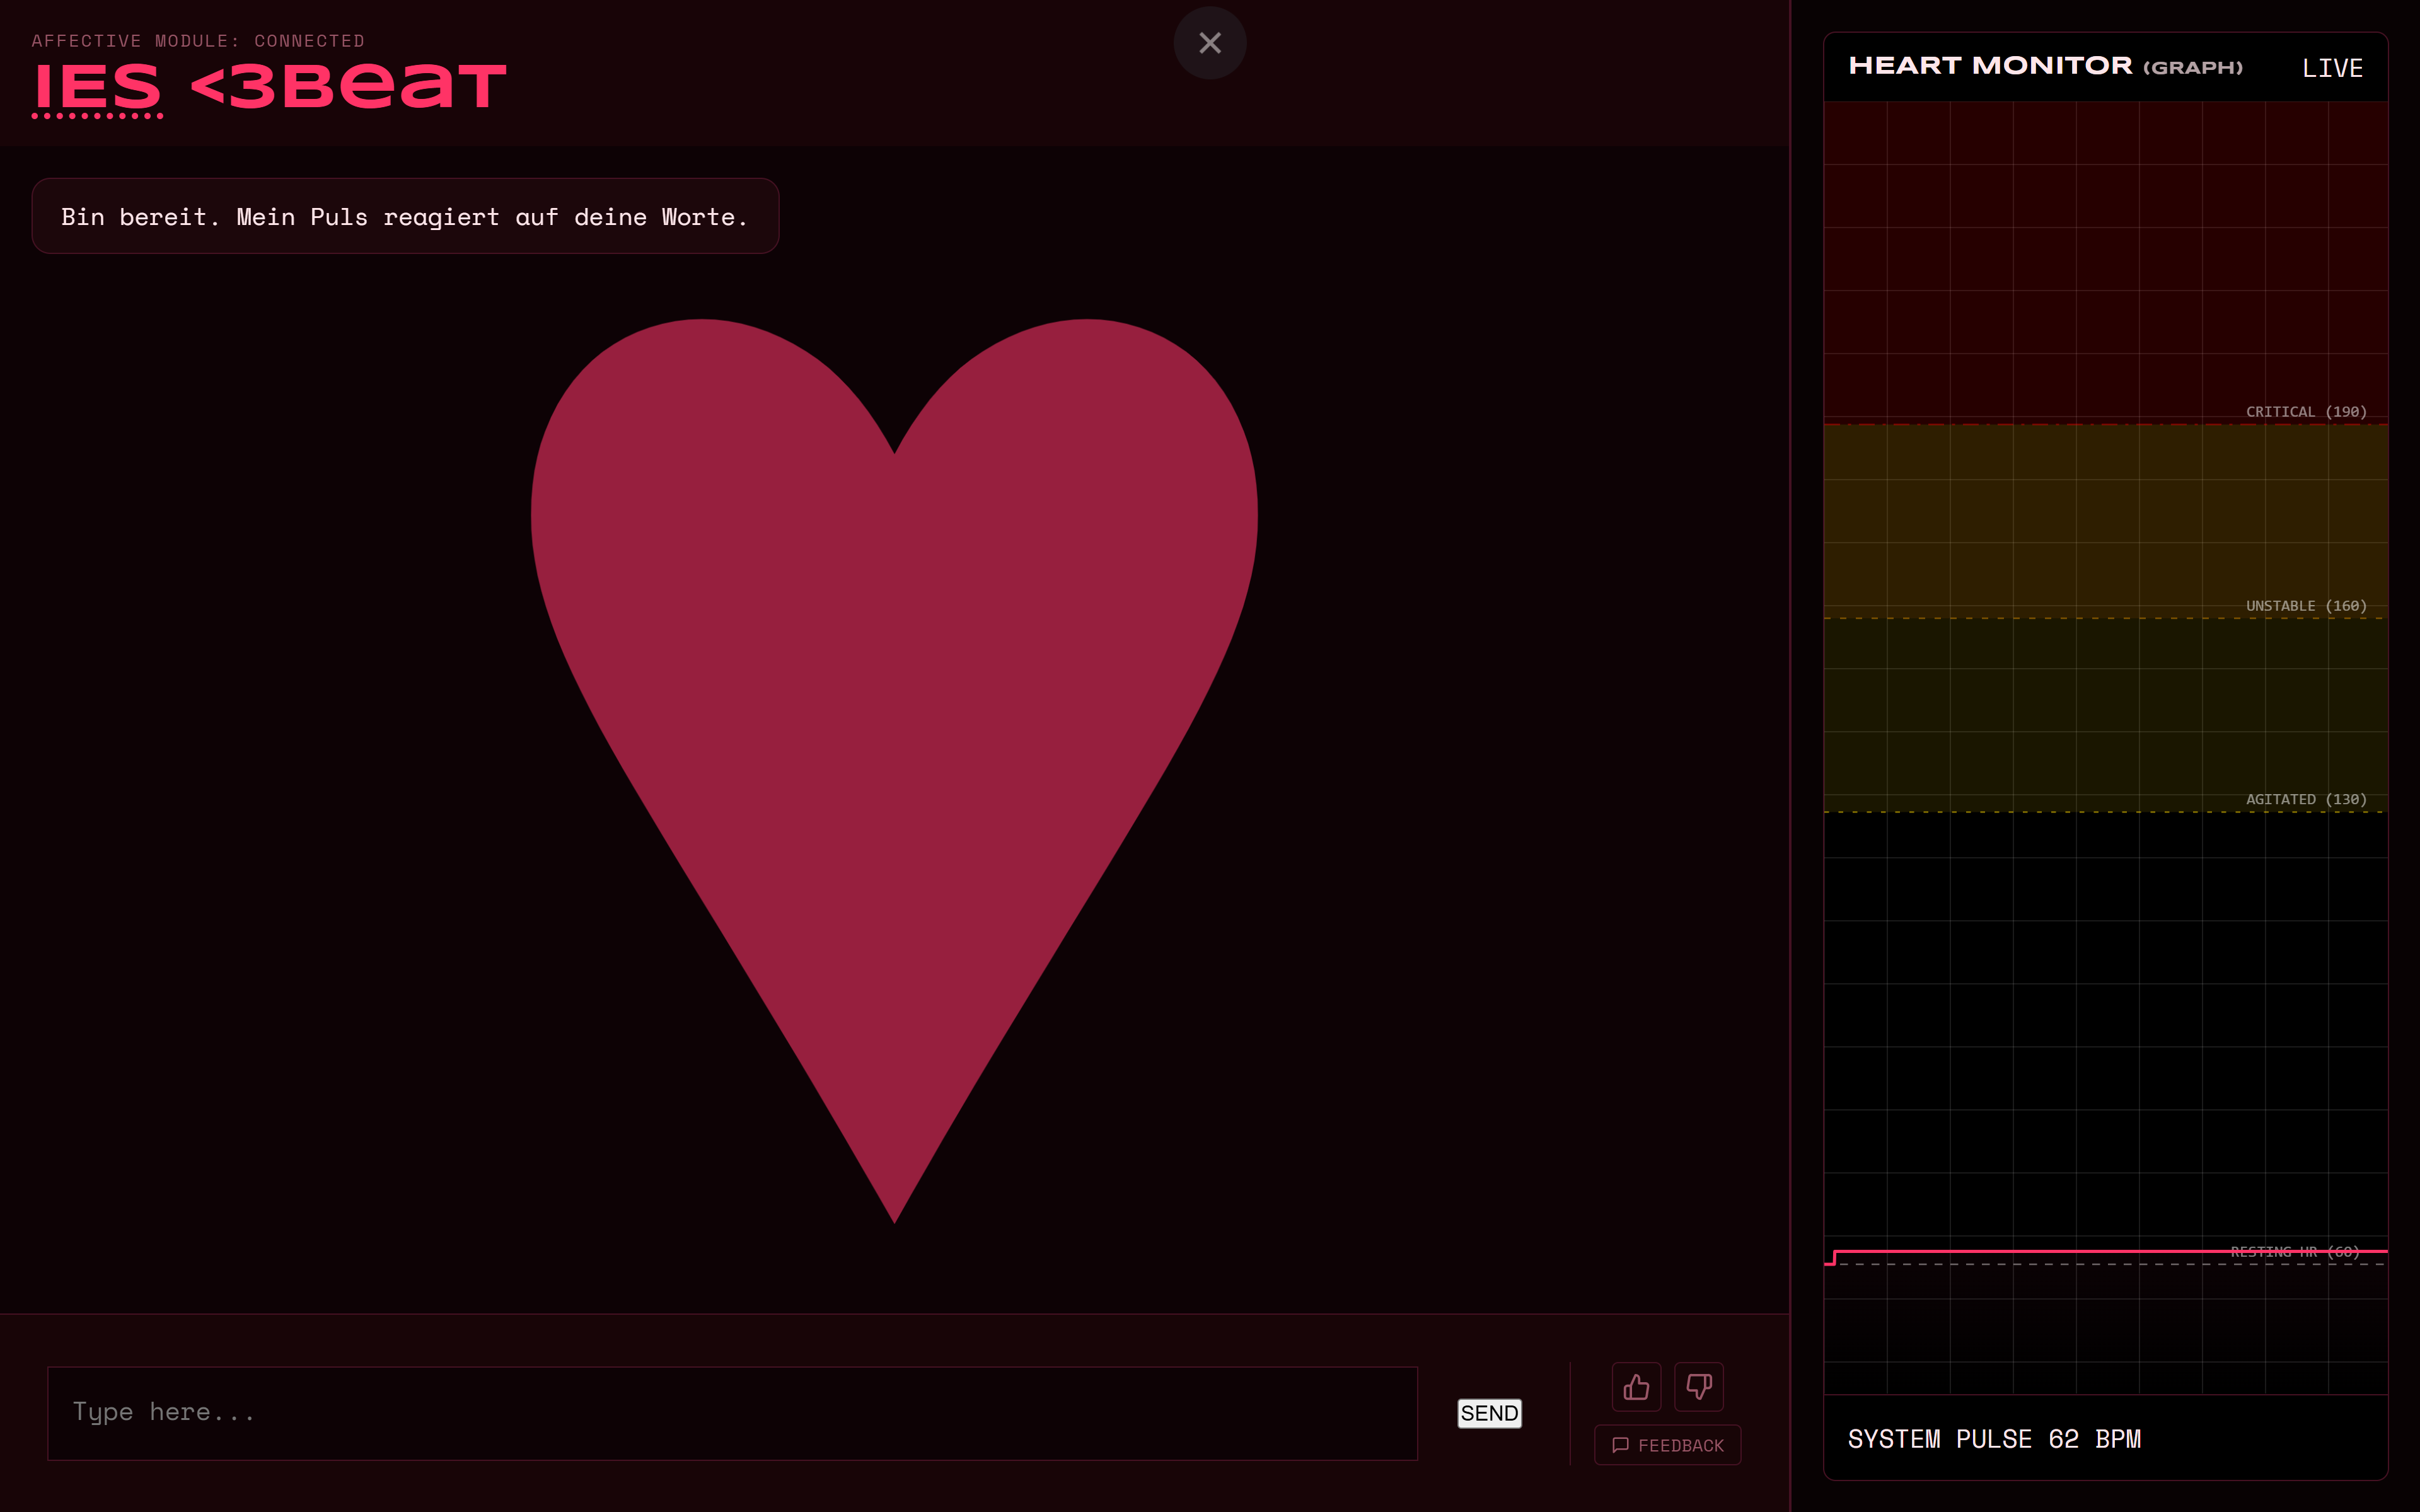Click the HEART MONITOR (GRAPH) heading

(2044, 66)
